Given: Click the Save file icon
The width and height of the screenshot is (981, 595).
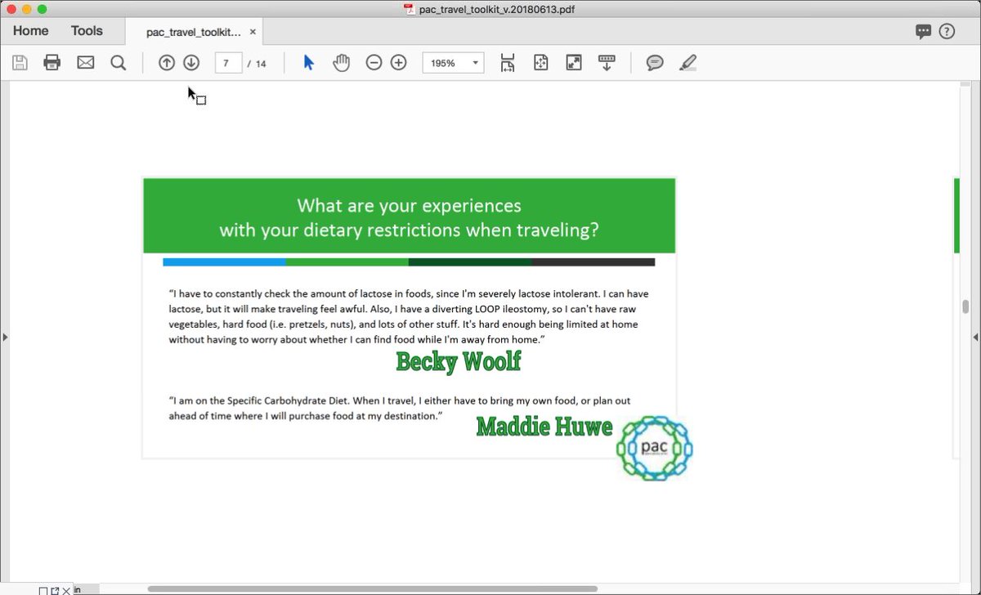Looking at the screenshot, I should [20, 63].
